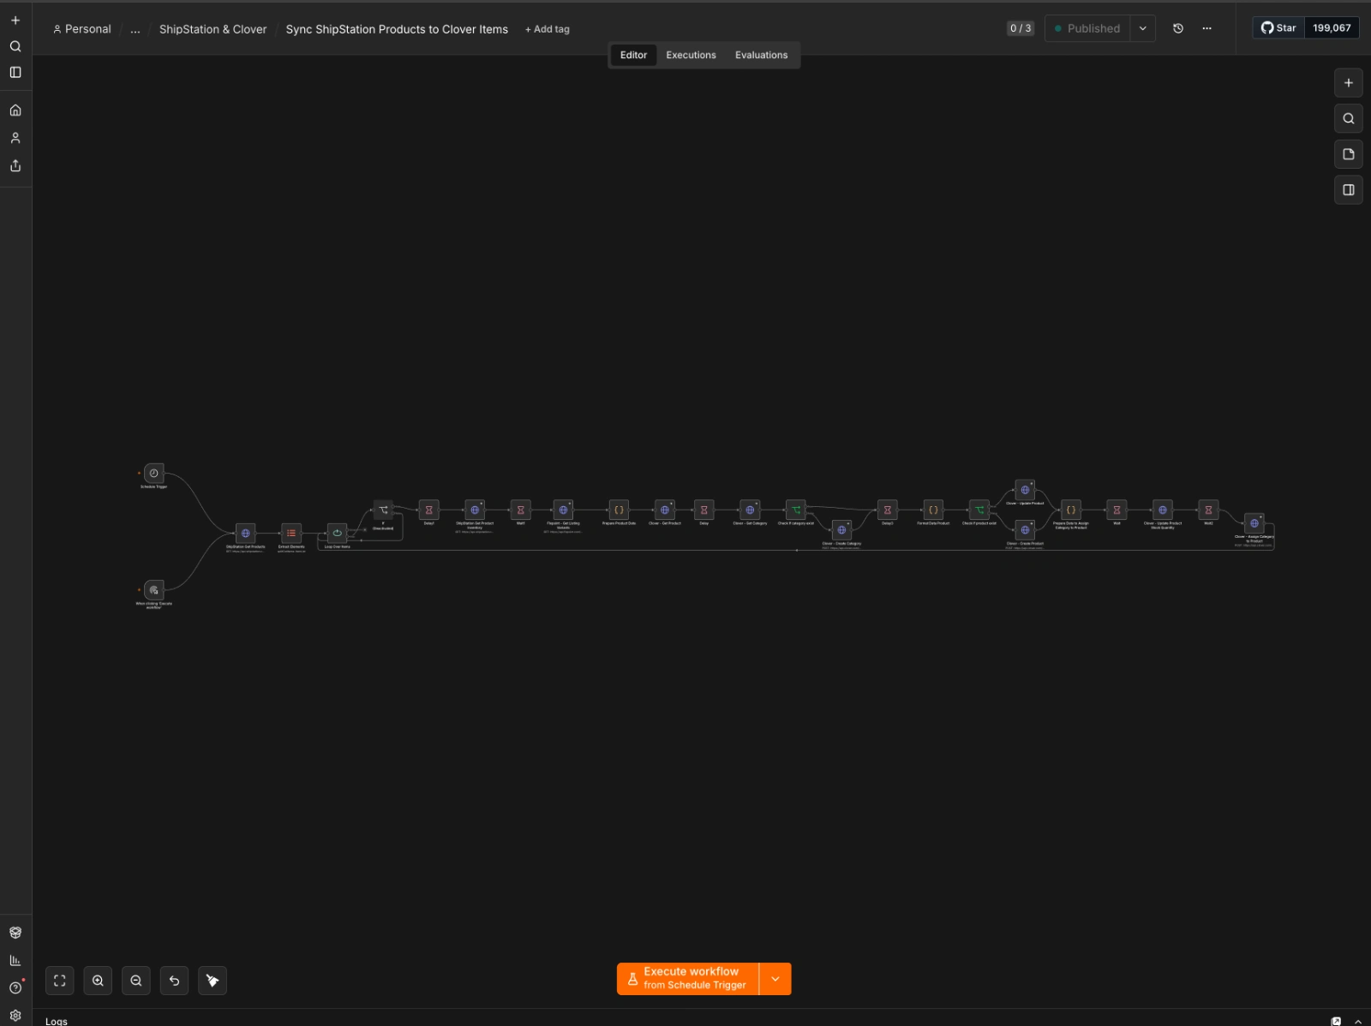Open settings gear in left sidebar
Screen dimensions: 1371x1026
[15, 1015]
